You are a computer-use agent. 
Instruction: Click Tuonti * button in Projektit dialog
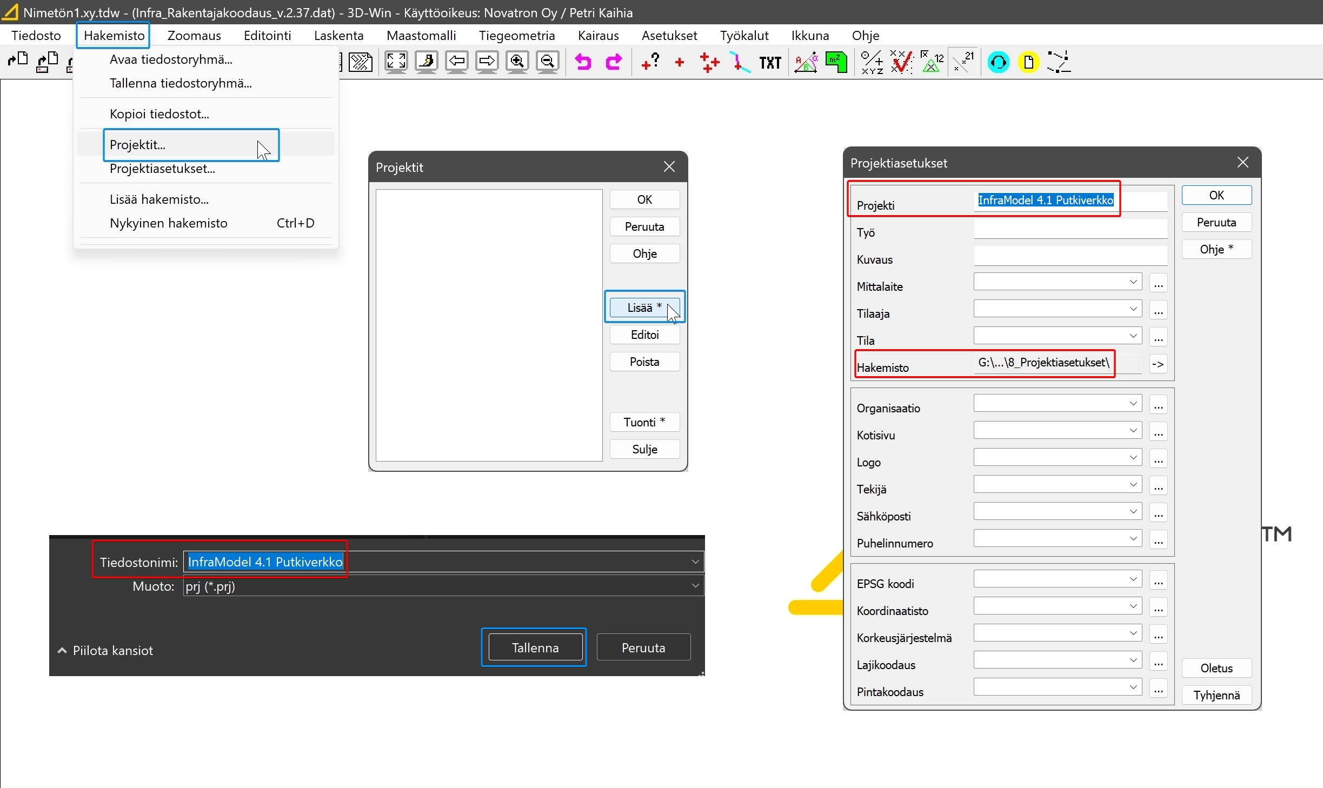point(644,422)
